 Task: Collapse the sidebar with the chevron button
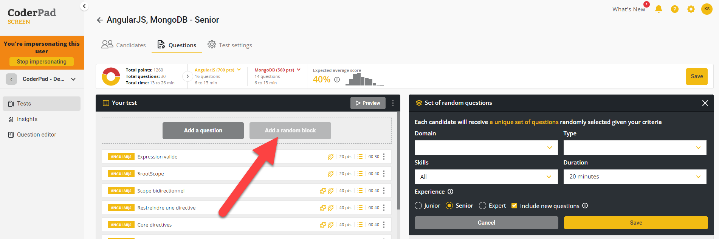click(84, 6)
